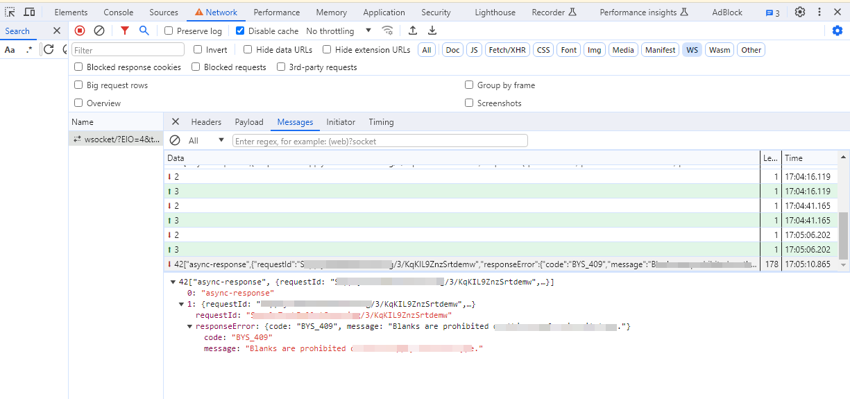The image size is (850, 399).
Task: Enable the Preserve log checkbox
Action: click(x=169, y=31)
